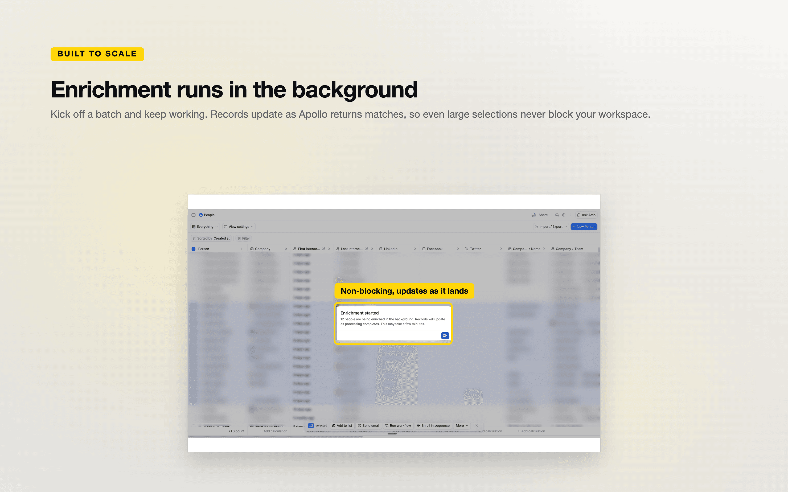Click Add to list in selection bar
The height and width of the screenshot is (492, 788).
coord(342,425)
